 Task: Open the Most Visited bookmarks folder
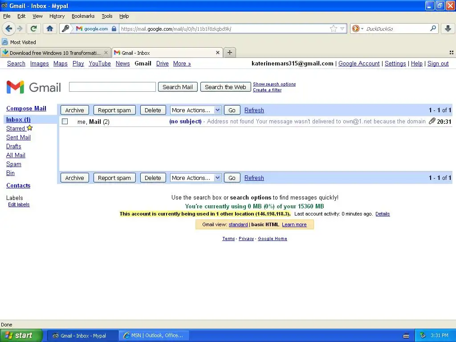(19, 42)
